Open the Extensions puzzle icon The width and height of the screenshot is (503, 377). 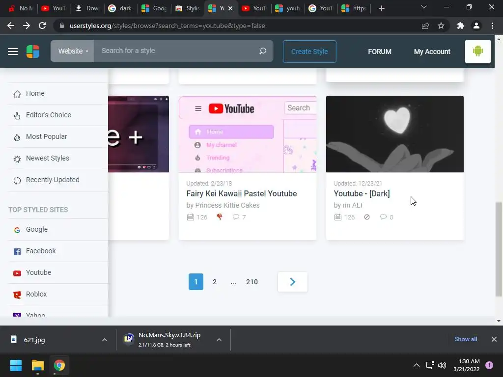[461, 26]
